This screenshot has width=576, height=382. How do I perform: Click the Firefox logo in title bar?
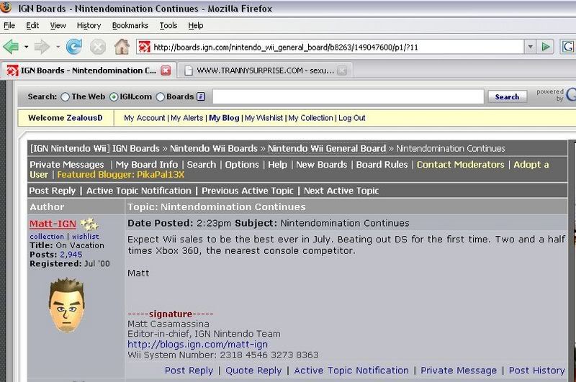coord(6,7)
